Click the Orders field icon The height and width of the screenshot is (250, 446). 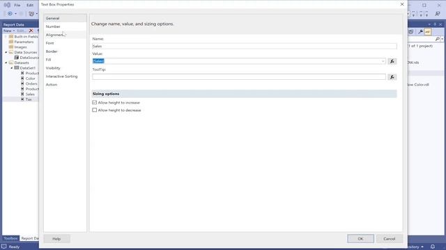[x=22, y=83]
